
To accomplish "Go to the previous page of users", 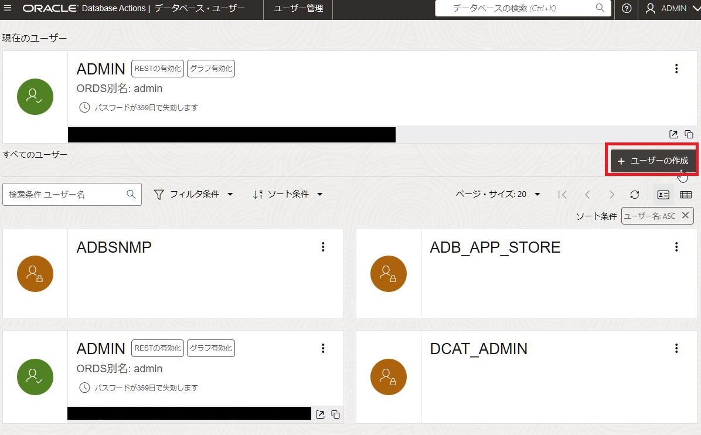I will [587, 195].
